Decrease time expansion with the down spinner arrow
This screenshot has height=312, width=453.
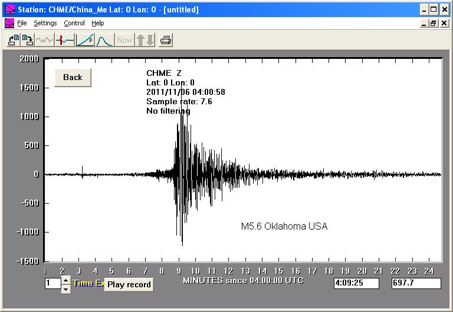point(65,288)
